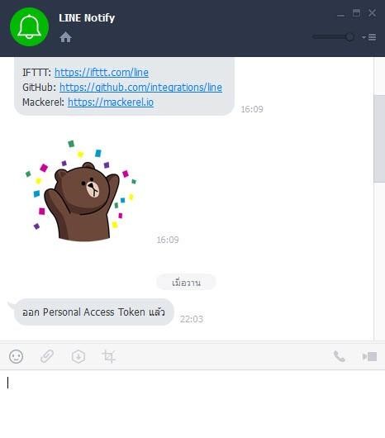Attach a file with the paperclip icon
Viewport: 385px width, 438px height.
click(x=47, y=356)
